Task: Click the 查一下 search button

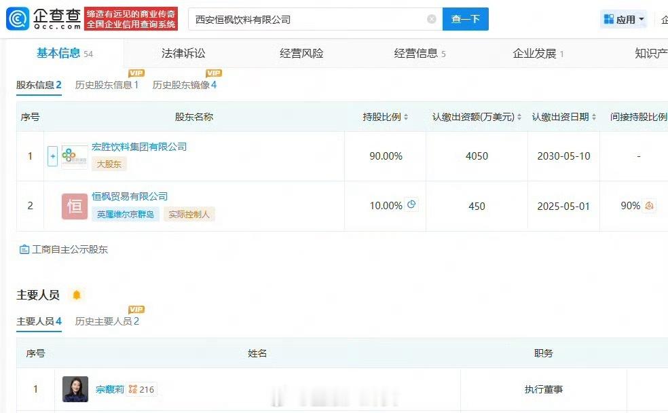Action: click(x=466, y=19)
